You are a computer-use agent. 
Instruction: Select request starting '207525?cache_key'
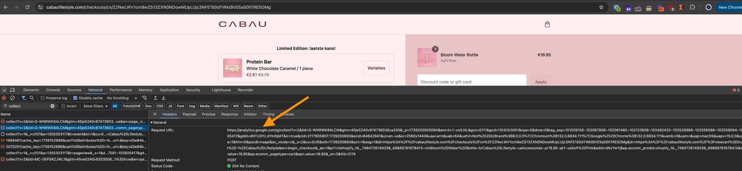tap(74, 146)
